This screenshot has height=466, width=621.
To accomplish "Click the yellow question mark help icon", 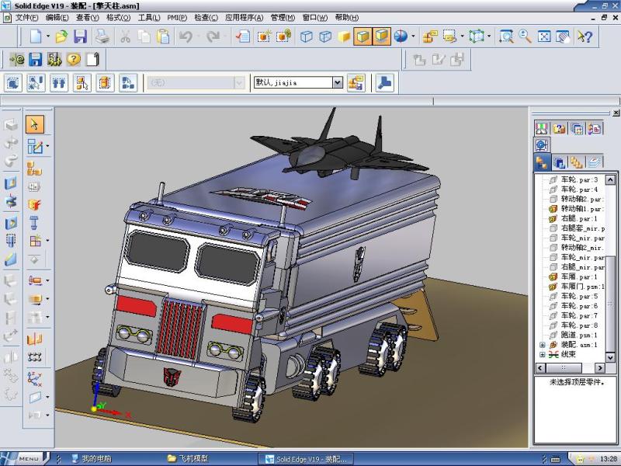I will pos(74,60).
